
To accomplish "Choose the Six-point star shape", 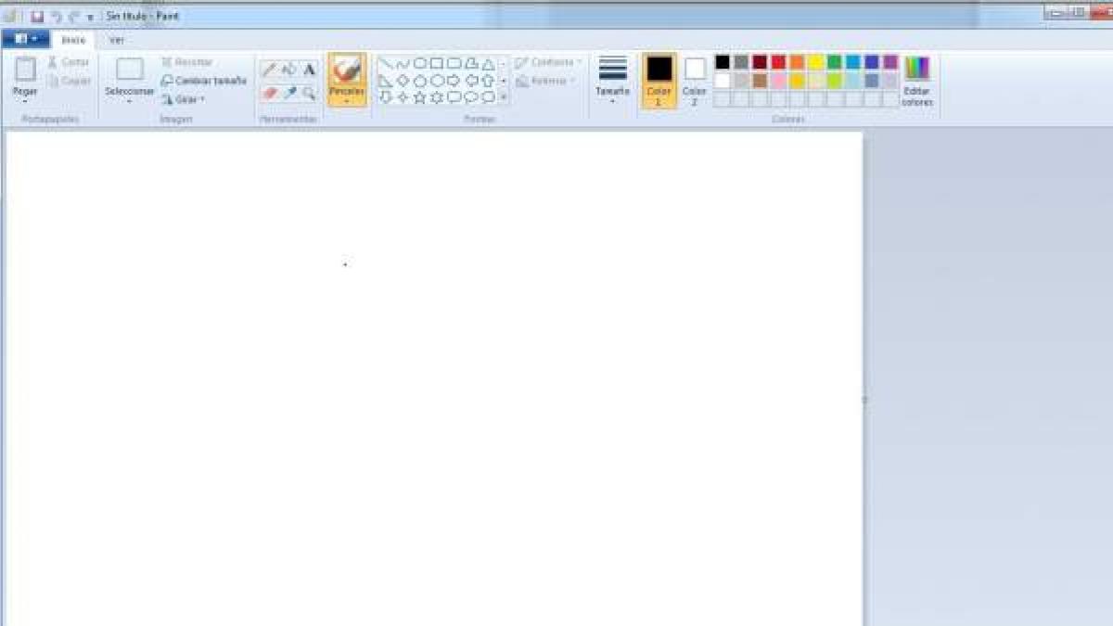I will [x=436, y=97].
